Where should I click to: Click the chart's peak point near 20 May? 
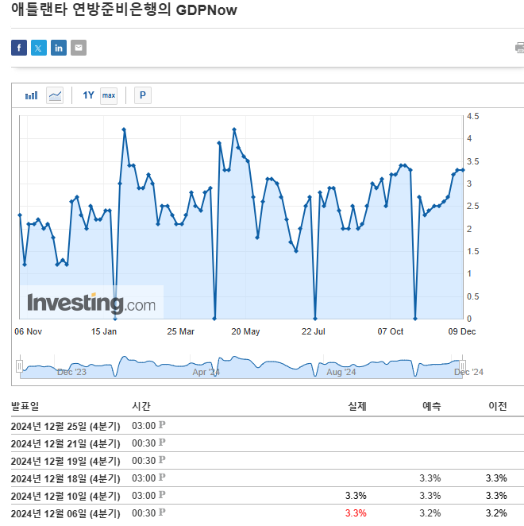235,129
